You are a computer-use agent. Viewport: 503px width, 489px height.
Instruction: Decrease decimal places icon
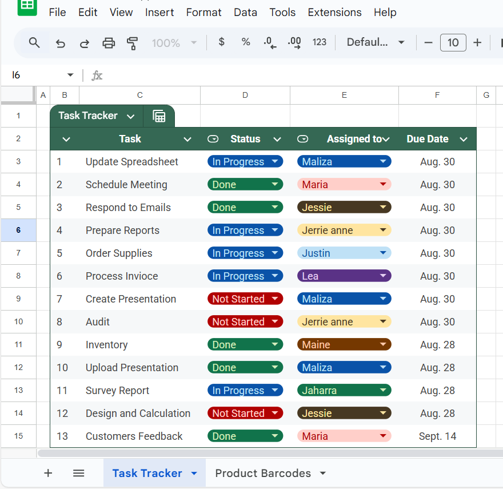tap(270, 43)
